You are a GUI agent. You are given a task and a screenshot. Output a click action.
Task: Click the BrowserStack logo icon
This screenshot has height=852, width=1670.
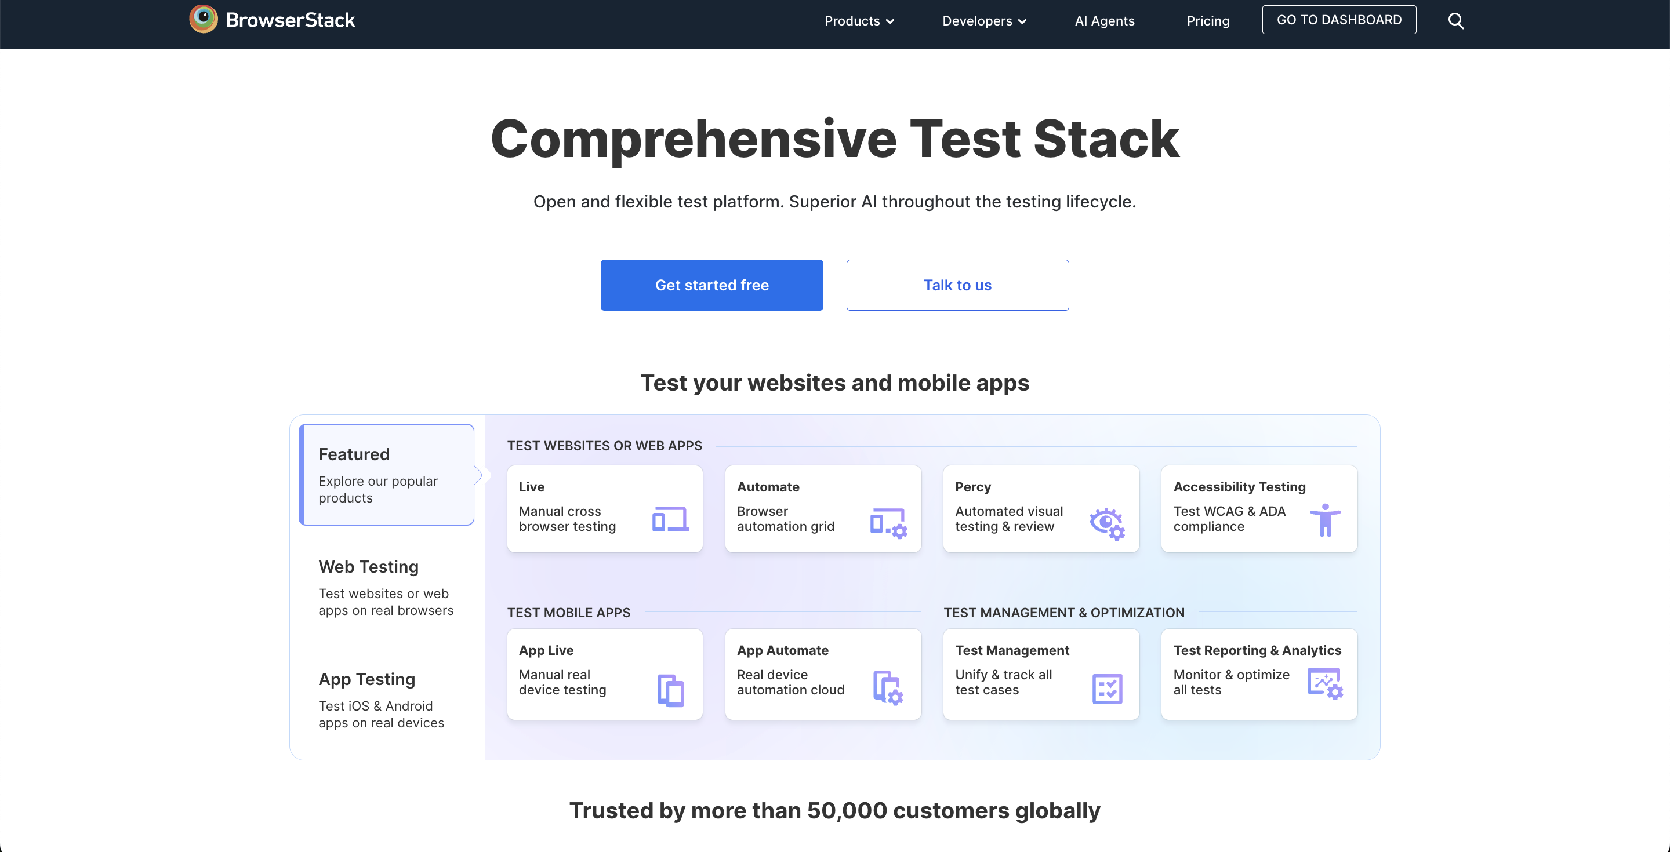(203, 20)
